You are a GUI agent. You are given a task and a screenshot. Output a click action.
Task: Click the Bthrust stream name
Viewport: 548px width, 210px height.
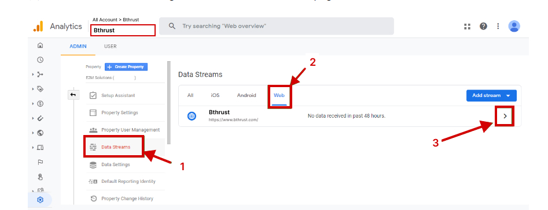tap(219, 112)
